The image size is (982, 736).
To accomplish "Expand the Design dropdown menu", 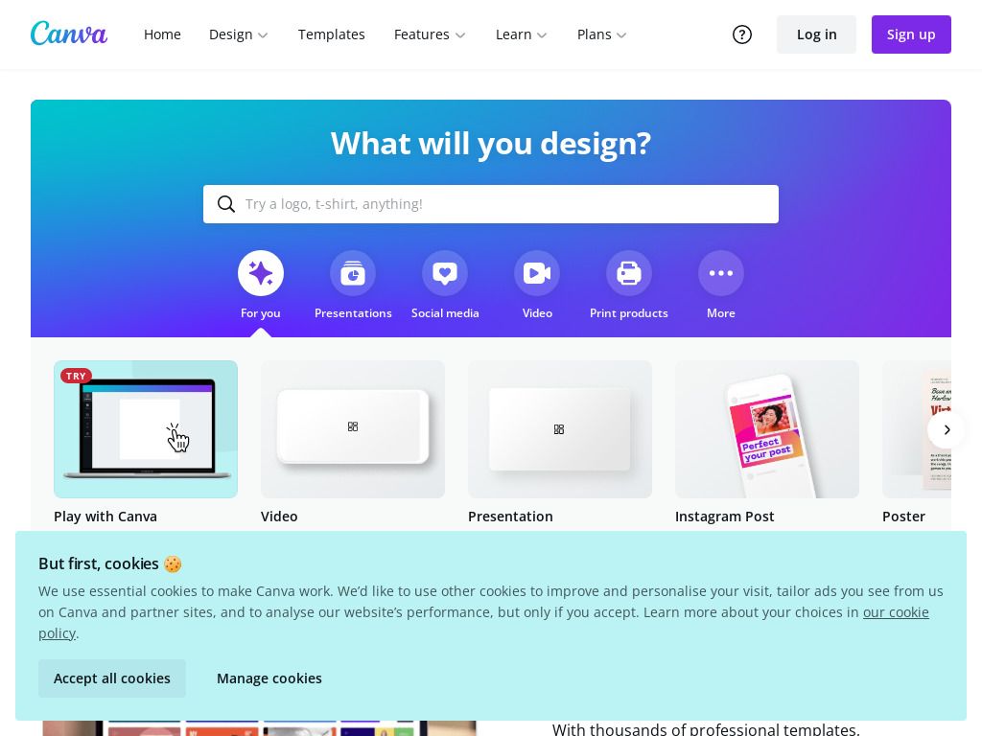I will pyautogui.click(x=238, y=34).
